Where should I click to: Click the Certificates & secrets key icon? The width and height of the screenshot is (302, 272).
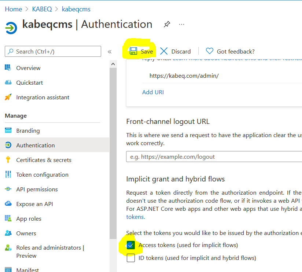[8, 160]
